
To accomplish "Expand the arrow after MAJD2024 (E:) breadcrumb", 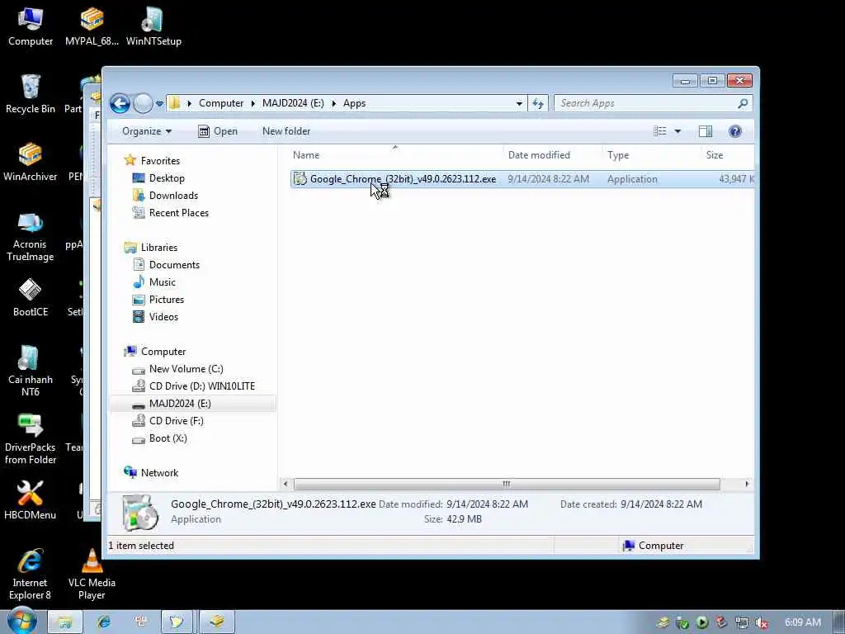I will (x=333, y=103).
